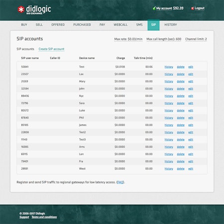This screenshot has width=224, height=224.
Task: Click the didlogic asterisk logo icon
Action: [21, 9]
